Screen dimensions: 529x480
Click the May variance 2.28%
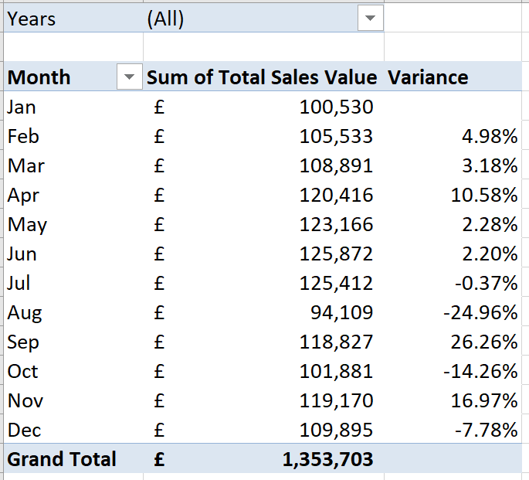point(490,225)
